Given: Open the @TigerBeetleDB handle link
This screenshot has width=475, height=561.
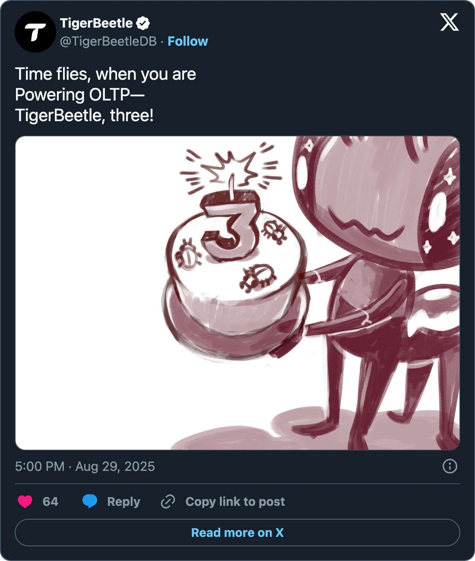Looking at the screenshot, I should [x=108, y=41].
